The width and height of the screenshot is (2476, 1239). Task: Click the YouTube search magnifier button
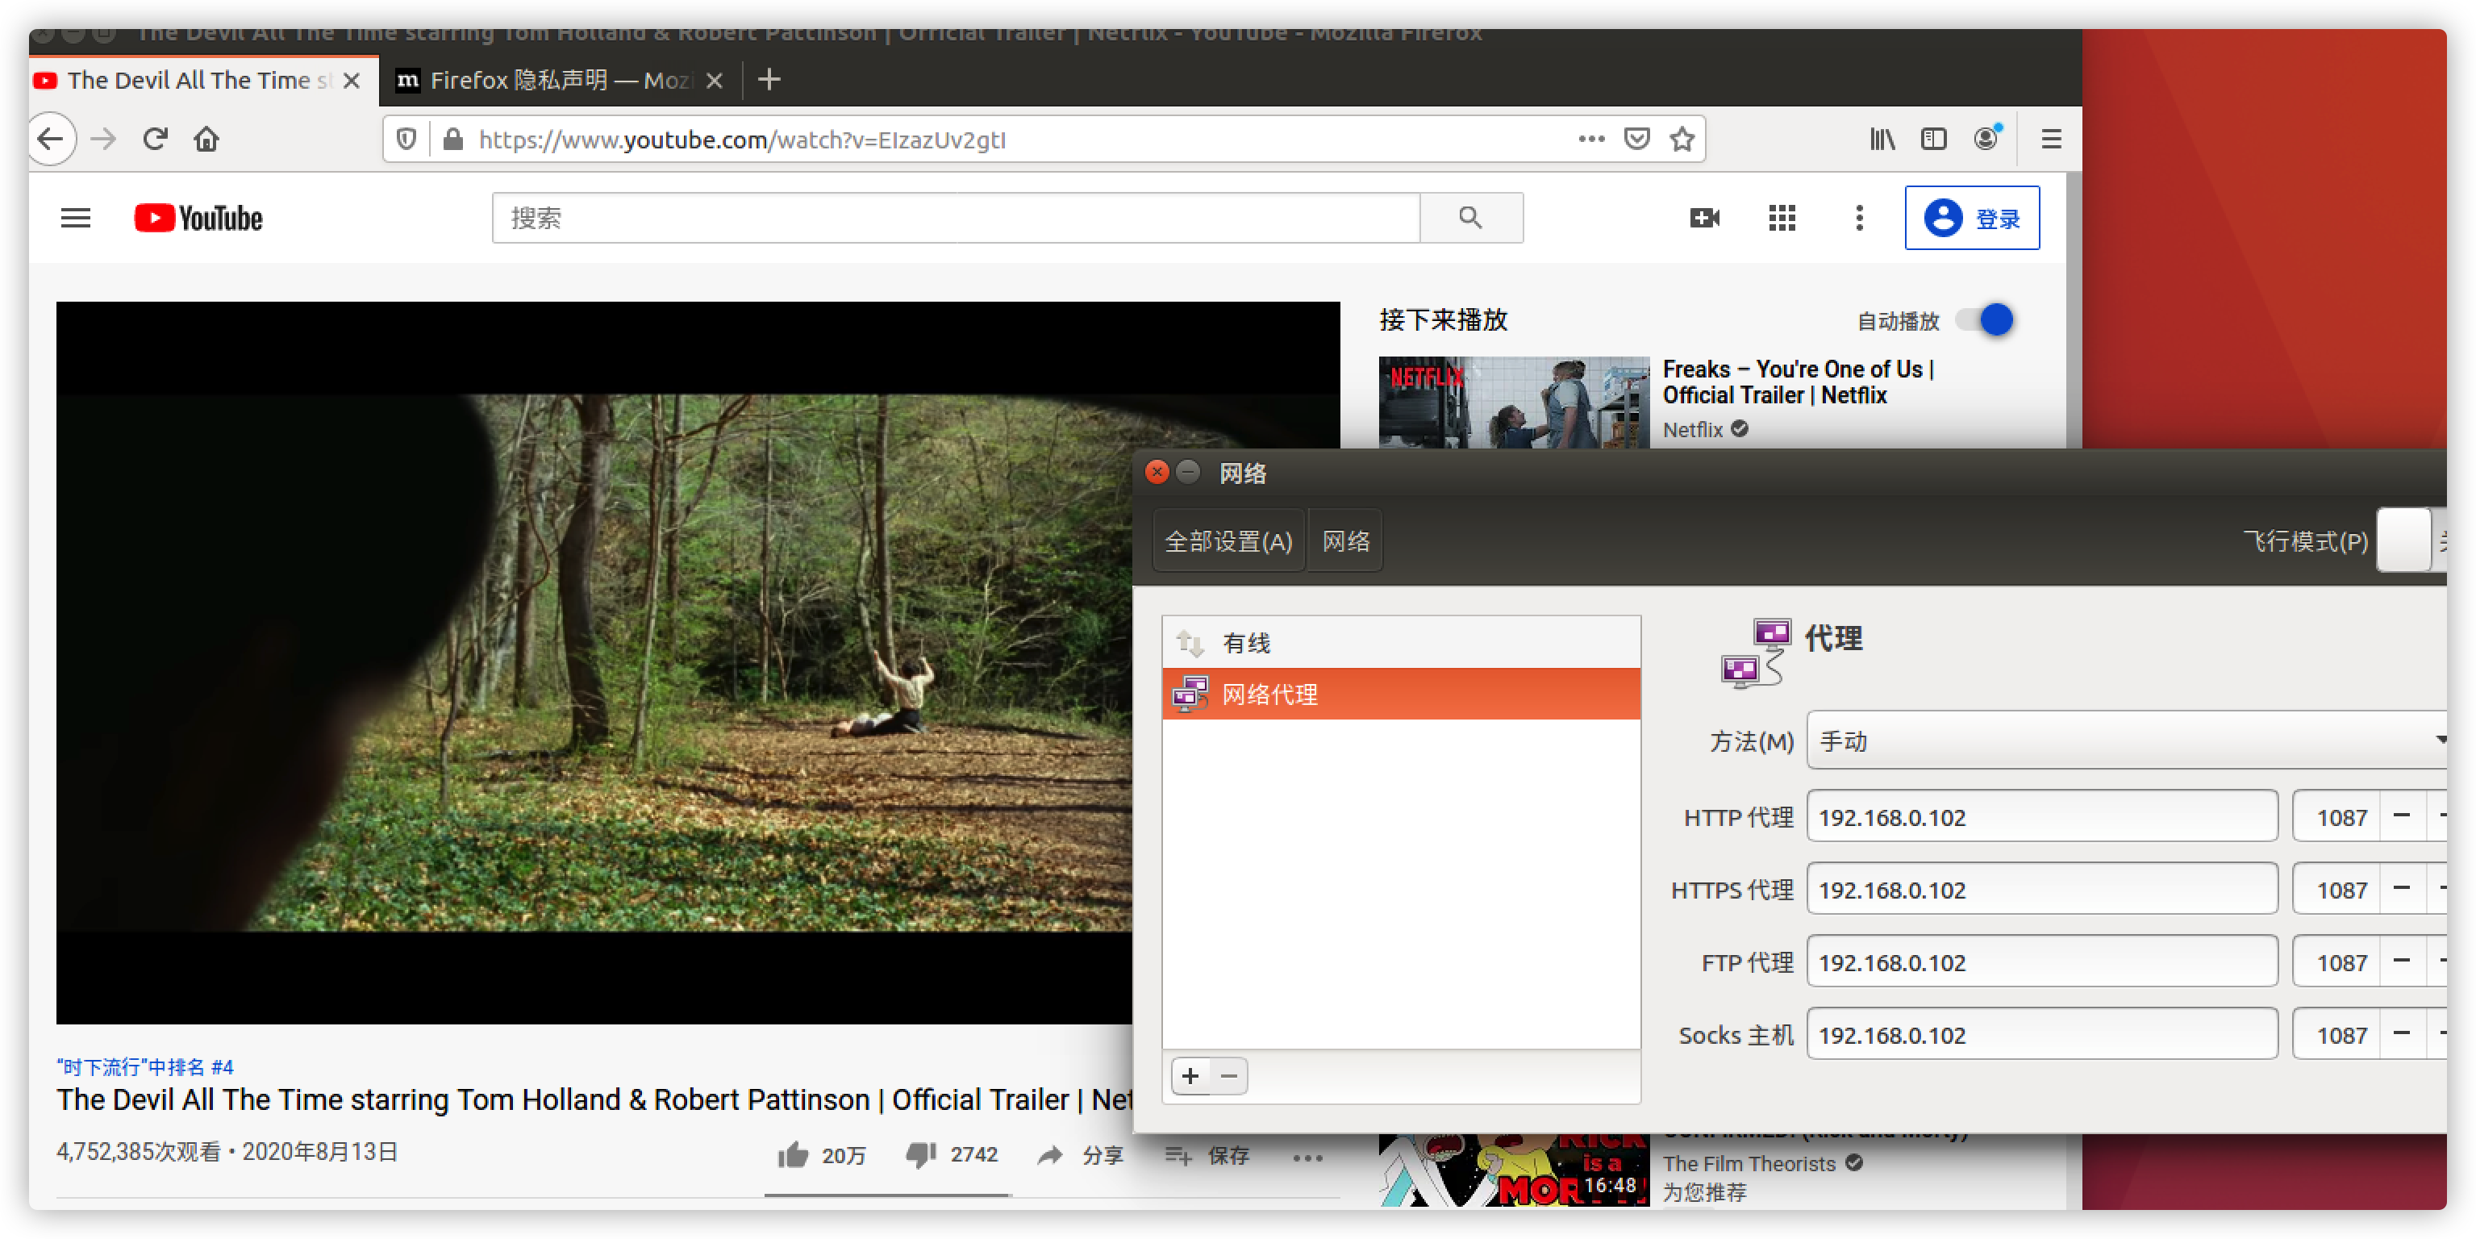click(1470, 218)
